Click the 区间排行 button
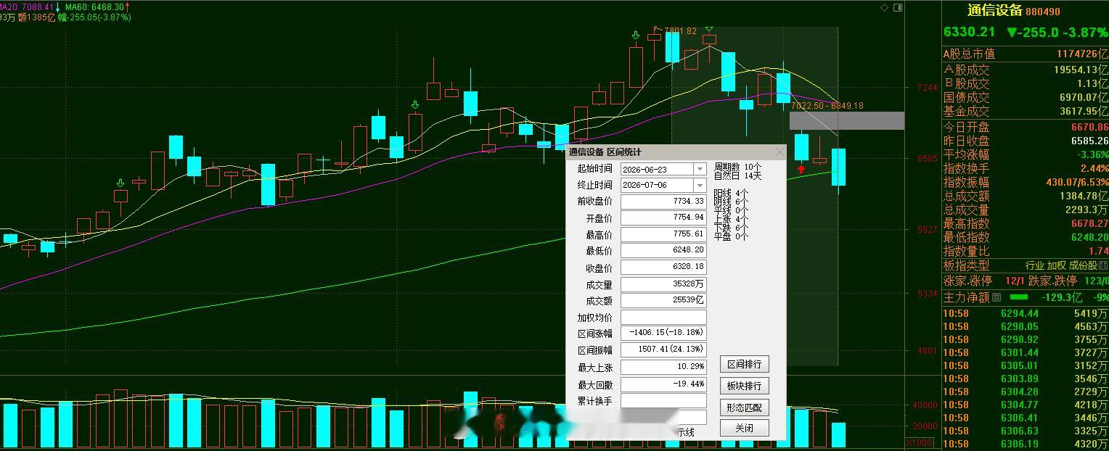The height and width of the screenshot is (451, 1109). pyautogui.click(x=744, y=364)
